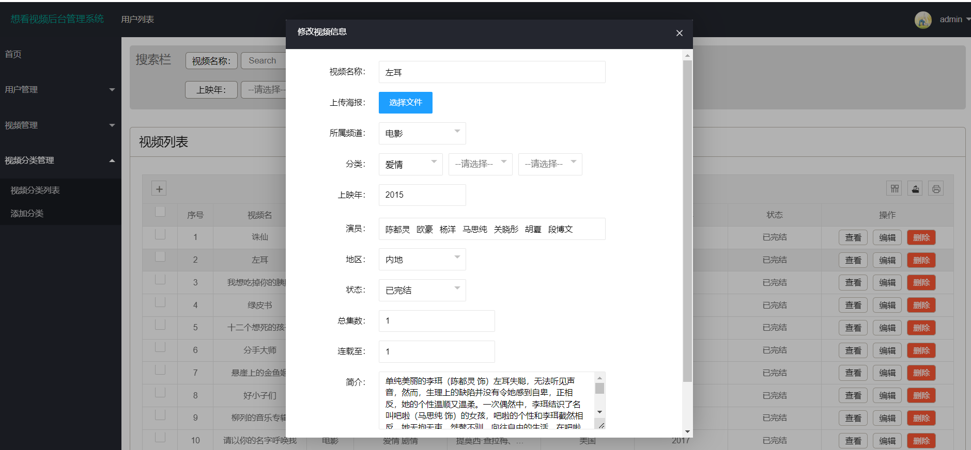Image resolution: width=971 pixels, height=450 pixels.
Task: Click the 状态 column header
Action: 774,215
